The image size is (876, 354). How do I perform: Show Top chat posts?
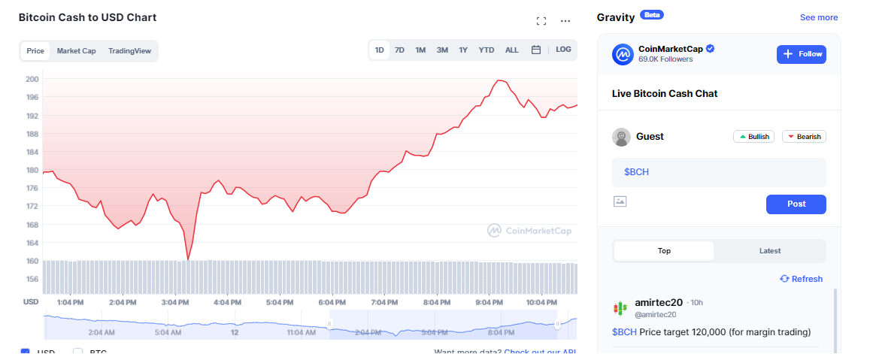[664, 251]
